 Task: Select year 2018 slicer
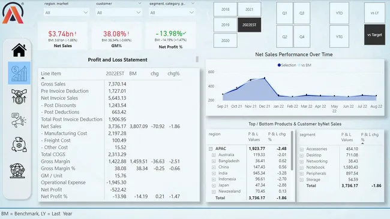pyautogui.click(x=226, y=9)
